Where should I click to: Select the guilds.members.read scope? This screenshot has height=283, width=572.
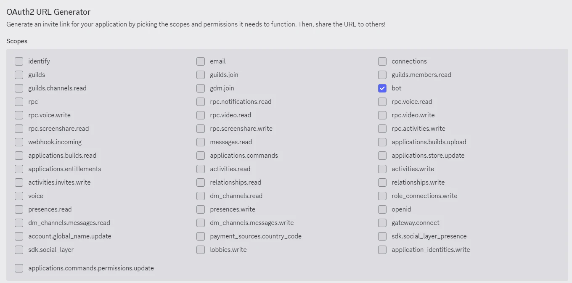click(x=382, y=75)
